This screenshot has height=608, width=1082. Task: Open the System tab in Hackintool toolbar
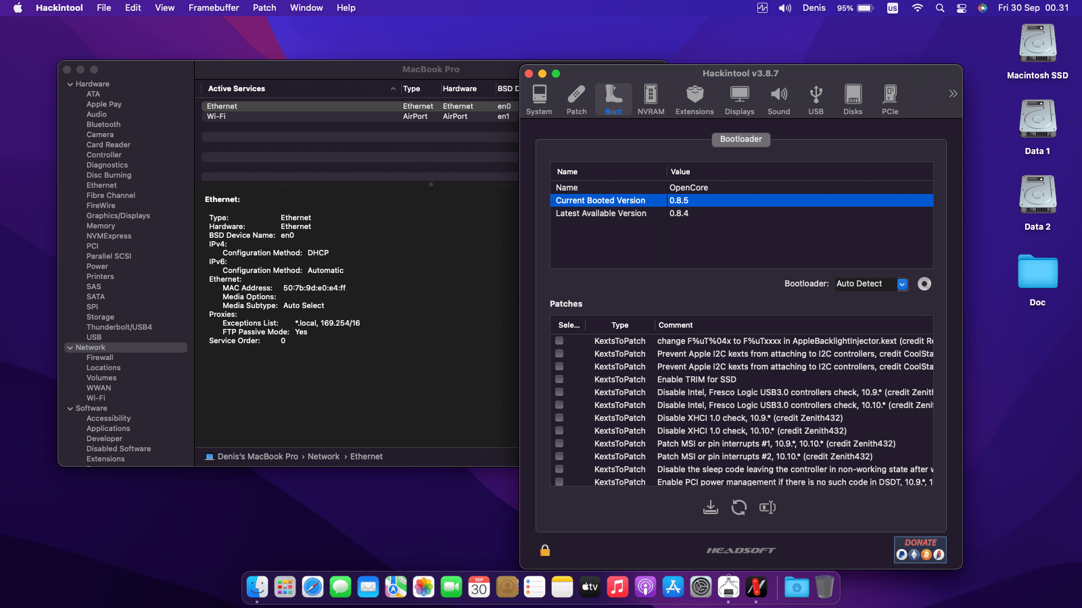tap(539, 100)
